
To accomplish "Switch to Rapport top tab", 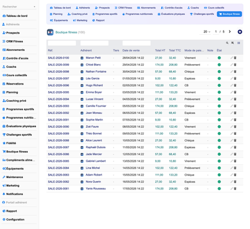I will point(99,20).
